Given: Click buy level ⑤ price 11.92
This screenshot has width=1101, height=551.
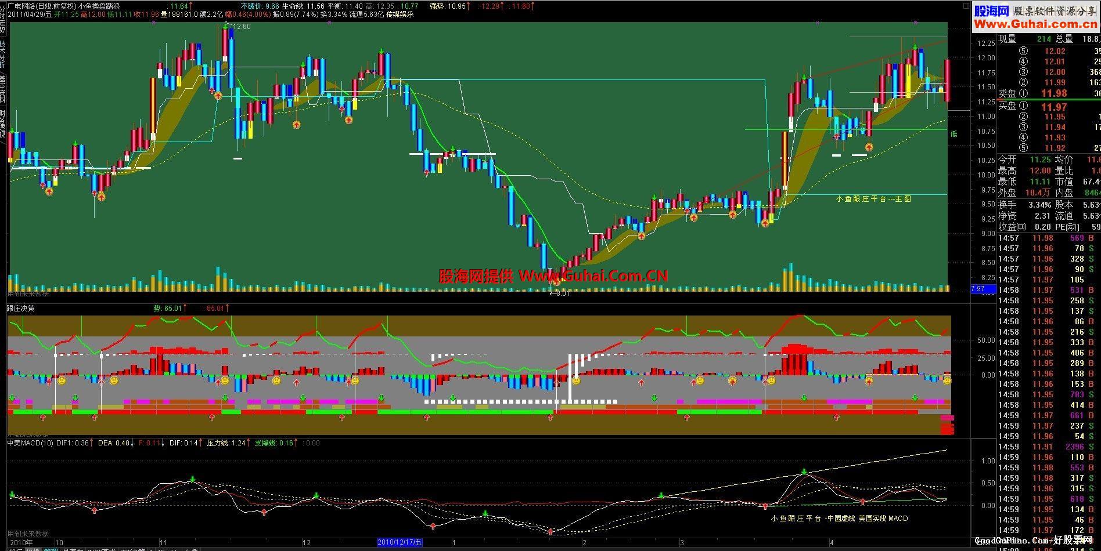Looking at the screenshot, I should click(x=1055, y=148).
